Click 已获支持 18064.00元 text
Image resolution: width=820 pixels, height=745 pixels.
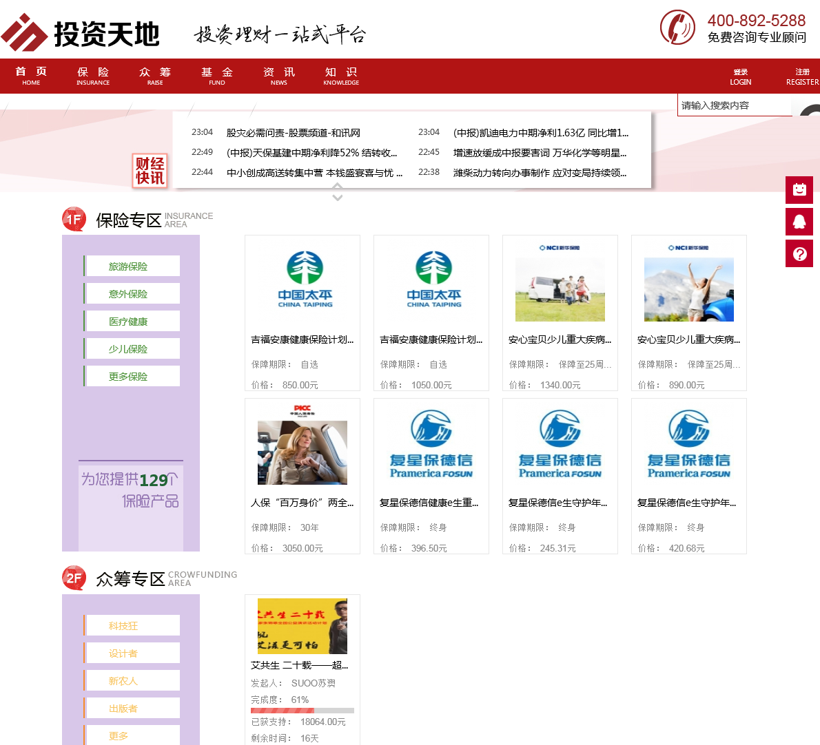click(298, 722)
